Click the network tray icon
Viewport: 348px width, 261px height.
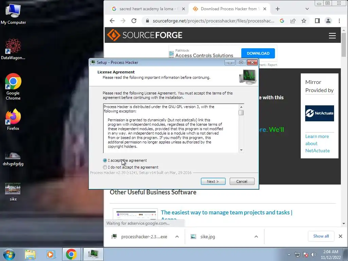click(297, 255)
